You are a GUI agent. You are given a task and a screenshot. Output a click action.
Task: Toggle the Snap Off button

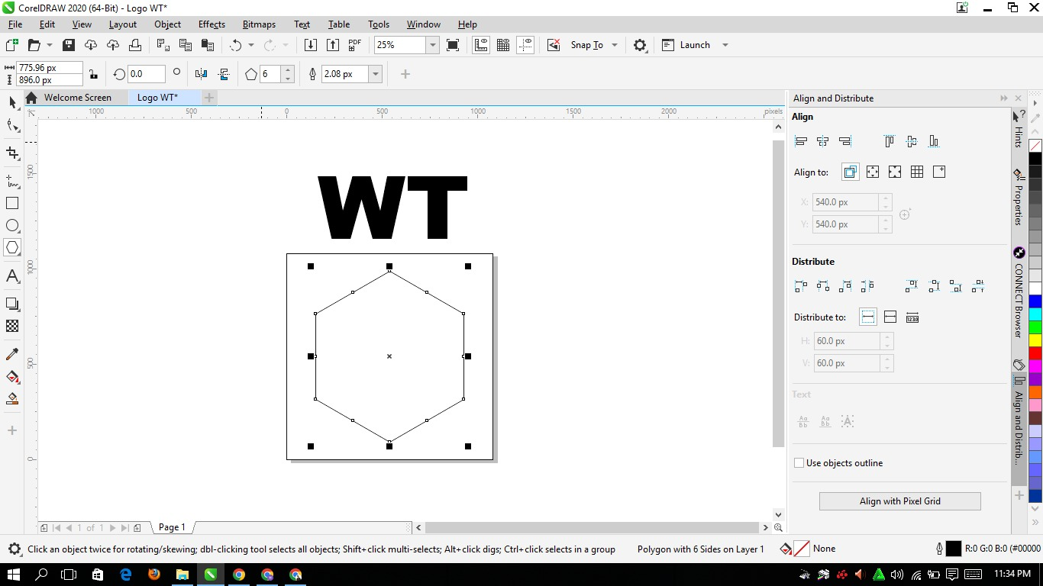point(554,45)
